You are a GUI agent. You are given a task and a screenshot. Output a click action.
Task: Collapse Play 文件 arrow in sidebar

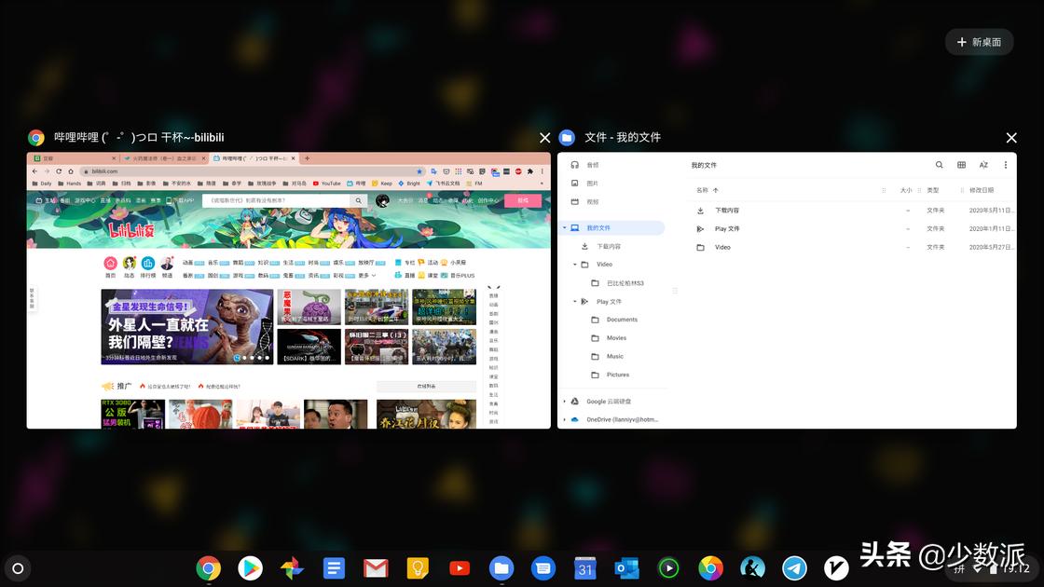[575, 302]
